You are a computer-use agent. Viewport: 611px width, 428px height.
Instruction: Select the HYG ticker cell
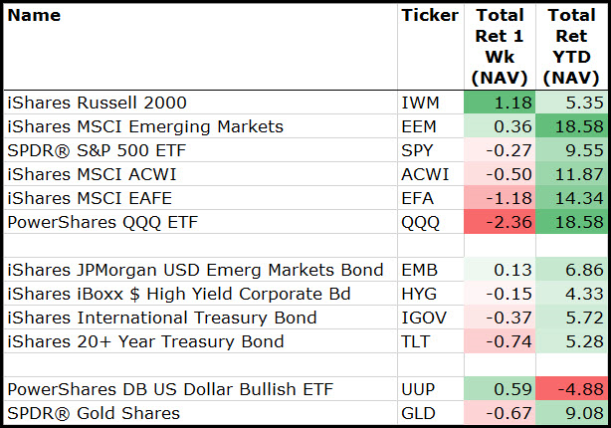point(419,295)
